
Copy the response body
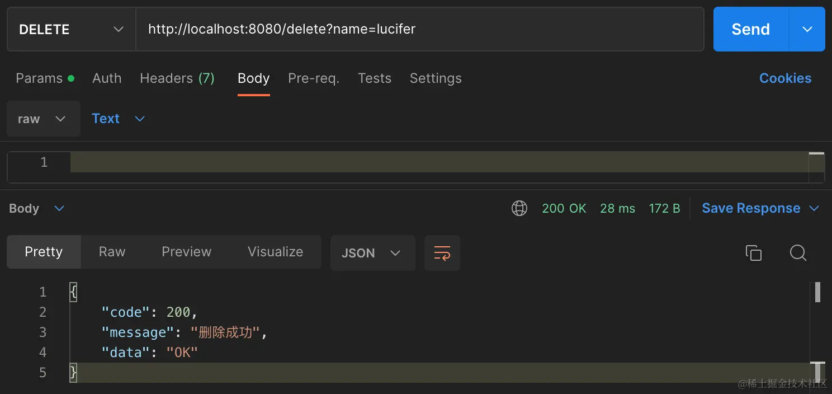tap(753, 253)
